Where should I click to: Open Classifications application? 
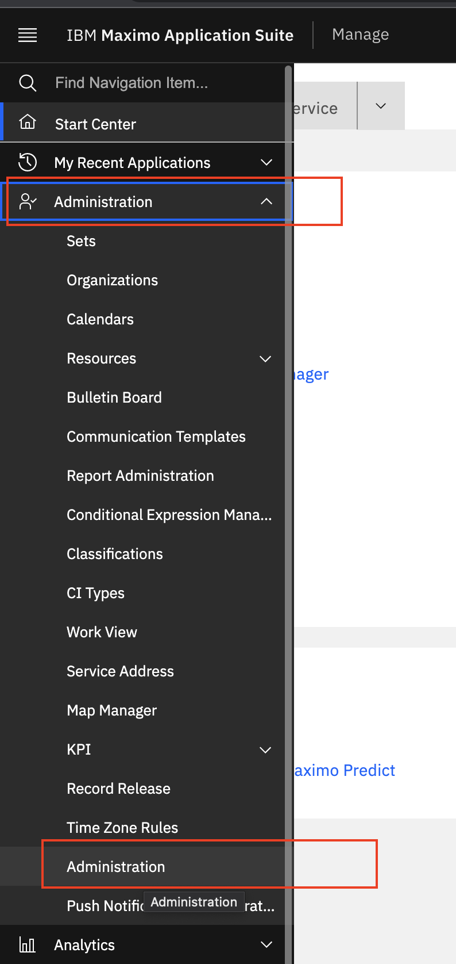point(114,554)
